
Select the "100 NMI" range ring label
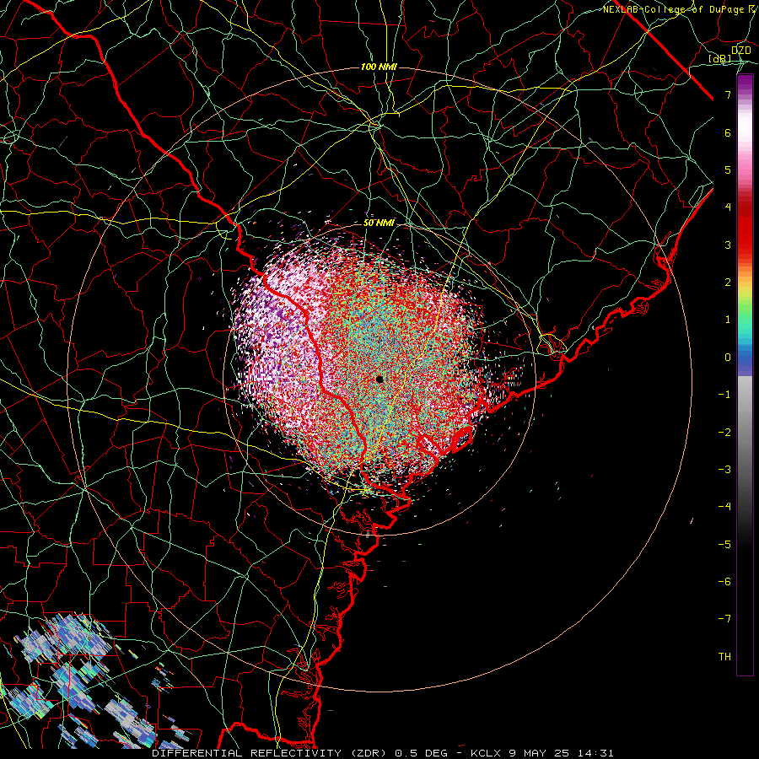coord(379,67)
